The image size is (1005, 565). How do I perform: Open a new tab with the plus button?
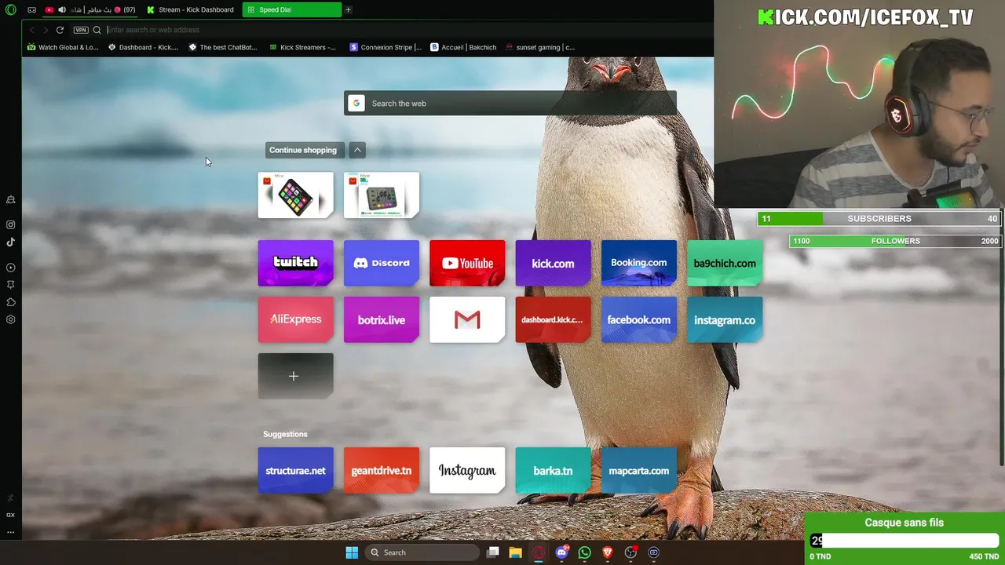[349, 10]
